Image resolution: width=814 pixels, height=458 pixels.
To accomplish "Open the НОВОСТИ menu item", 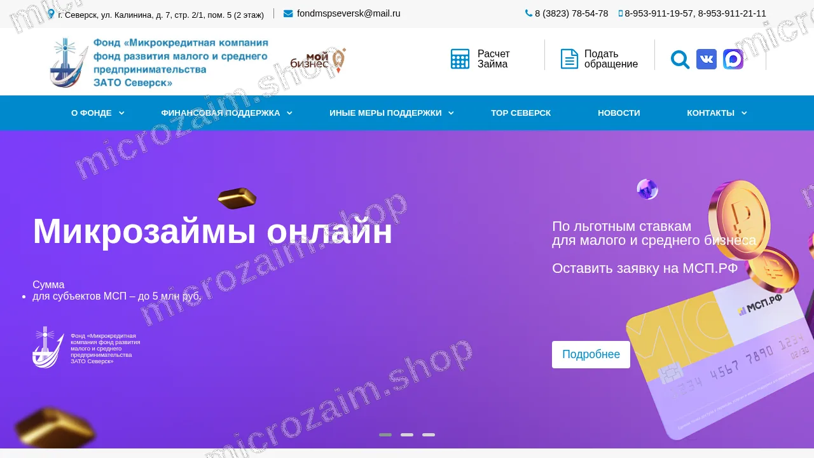I will 619,113.
